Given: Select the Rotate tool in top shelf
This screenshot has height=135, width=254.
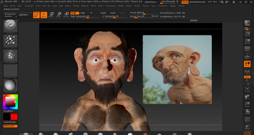Looking at the screenshot, I should [x=66, y=15].
